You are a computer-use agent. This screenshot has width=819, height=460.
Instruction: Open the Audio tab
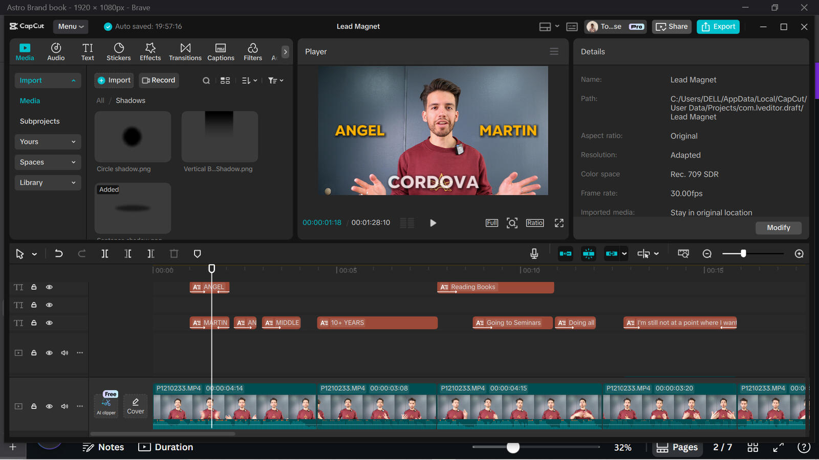(56, 52)
